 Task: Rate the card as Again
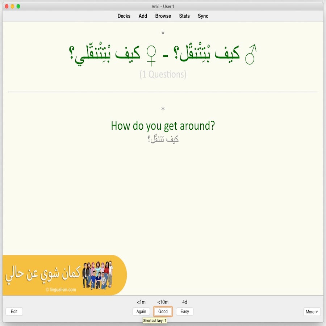tap(141, 312)
